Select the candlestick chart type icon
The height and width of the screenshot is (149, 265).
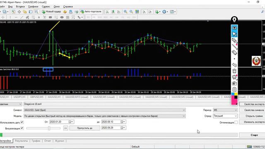click(113, 12)
